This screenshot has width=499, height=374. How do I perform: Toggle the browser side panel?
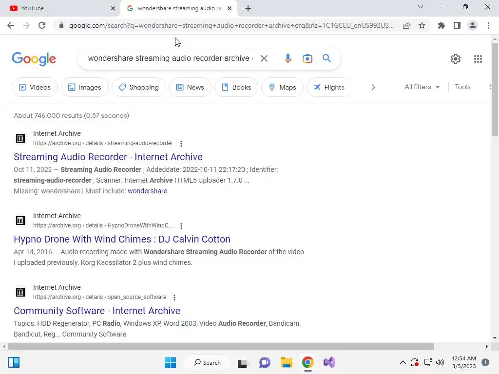pos(457,25)
